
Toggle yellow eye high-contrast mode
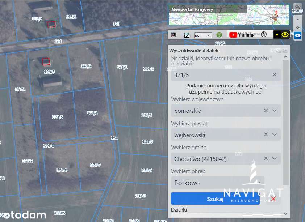285,35
